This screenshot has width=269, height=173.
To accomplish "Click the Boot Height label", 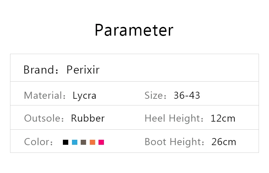I will pyautogui.click(x=173, y=142).
